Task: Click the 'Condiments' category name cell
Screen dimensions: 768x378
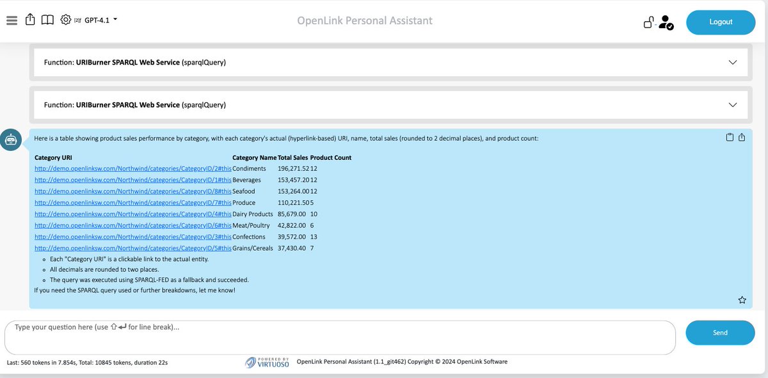Action: tap(249, 169)
